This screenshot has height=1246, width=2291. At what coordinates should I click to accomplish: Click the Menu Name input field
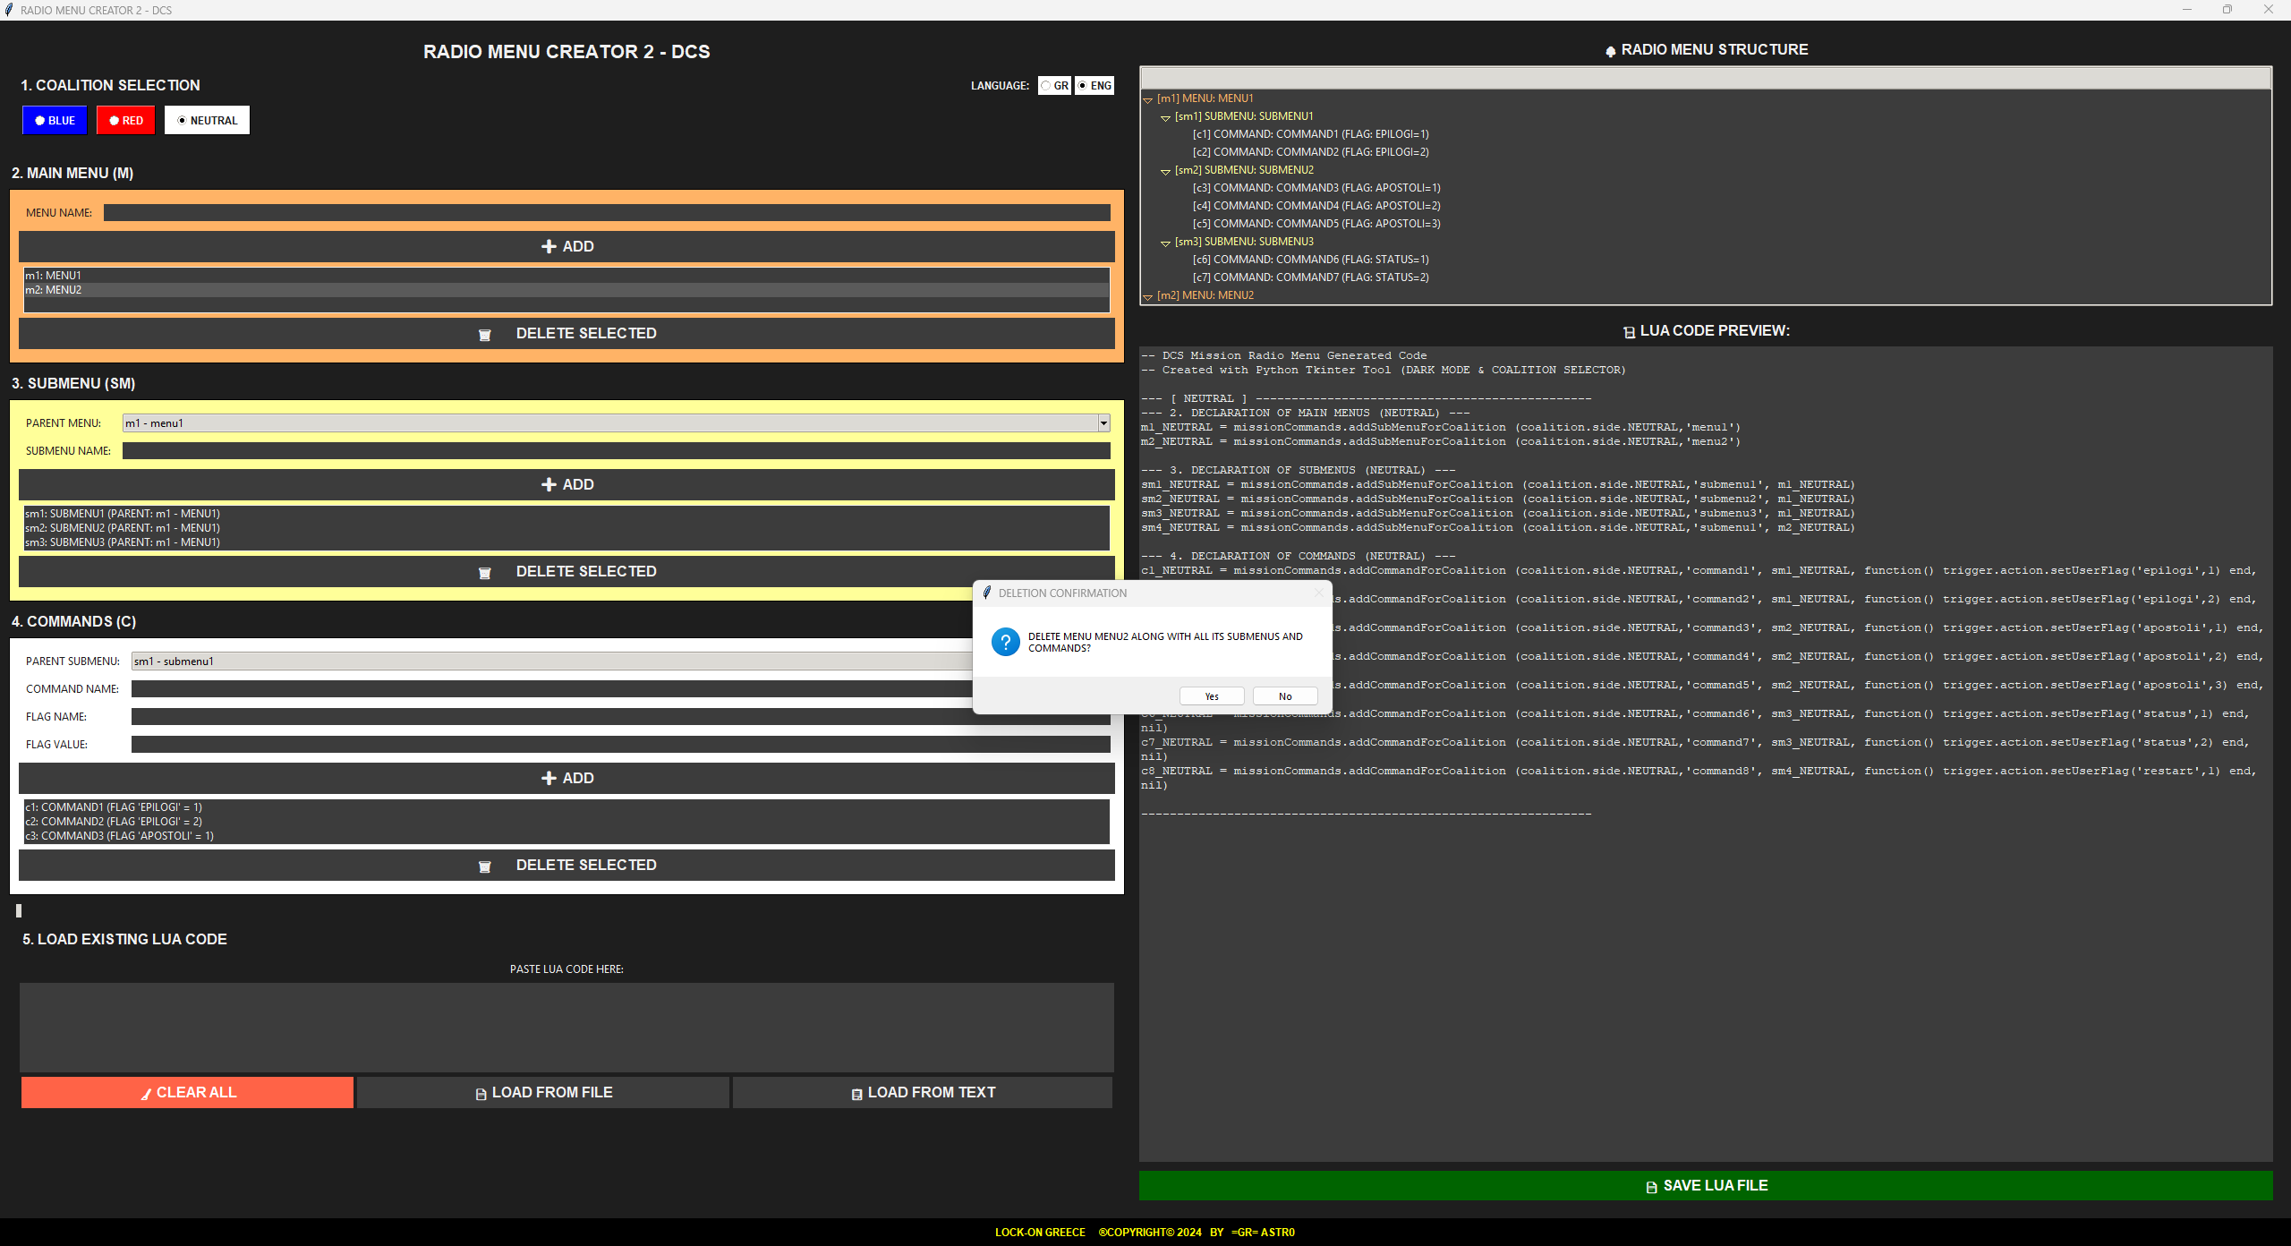[x=606, y=213]
